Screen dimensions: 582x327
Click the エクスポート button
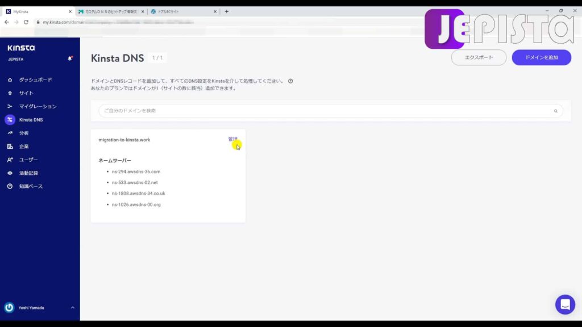tap(479, 57)
